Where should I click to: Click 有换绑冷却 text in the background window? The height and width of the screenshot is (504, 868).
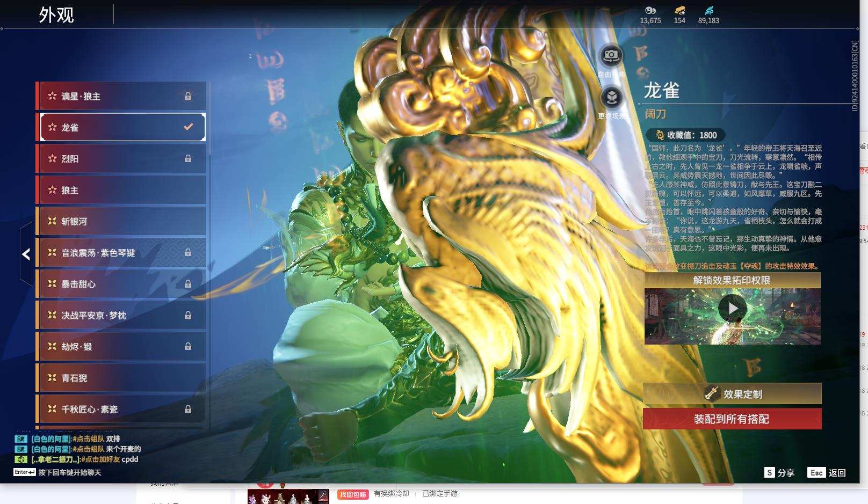click(392, 493)
